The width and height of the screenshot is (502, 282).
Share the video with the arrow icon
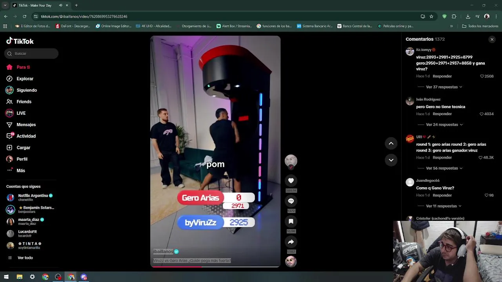click(x=291, y=242)
